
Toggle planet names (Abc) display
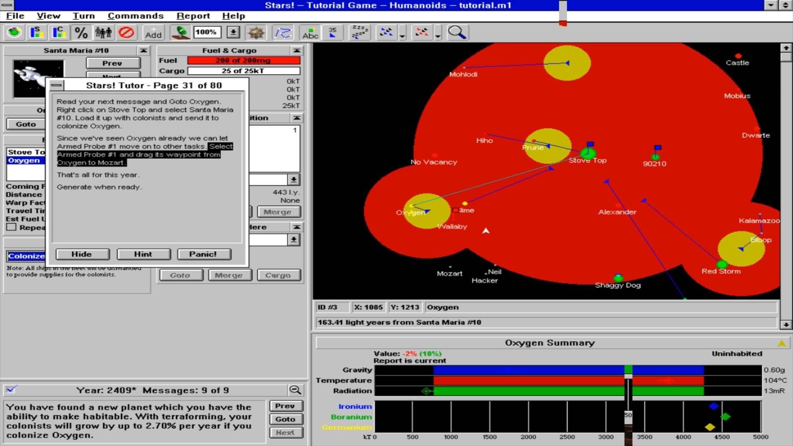coord(310,32)
